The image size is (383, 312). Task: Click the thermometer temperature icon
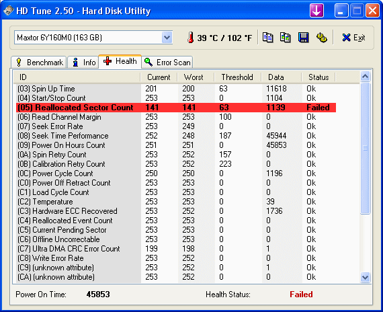pyautogui.click(x=191, y=38)
